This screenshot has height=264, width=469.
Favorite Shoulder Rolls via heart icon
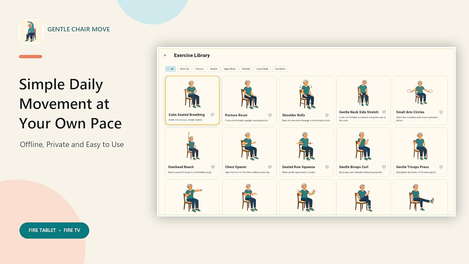click(327, 115)
